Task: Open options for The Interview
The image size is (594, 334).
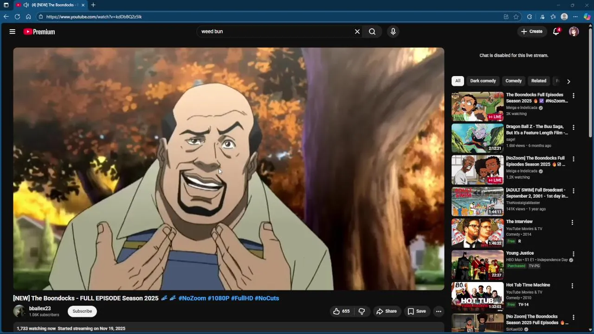Action: pyautogui.click(x=572, y=223)
